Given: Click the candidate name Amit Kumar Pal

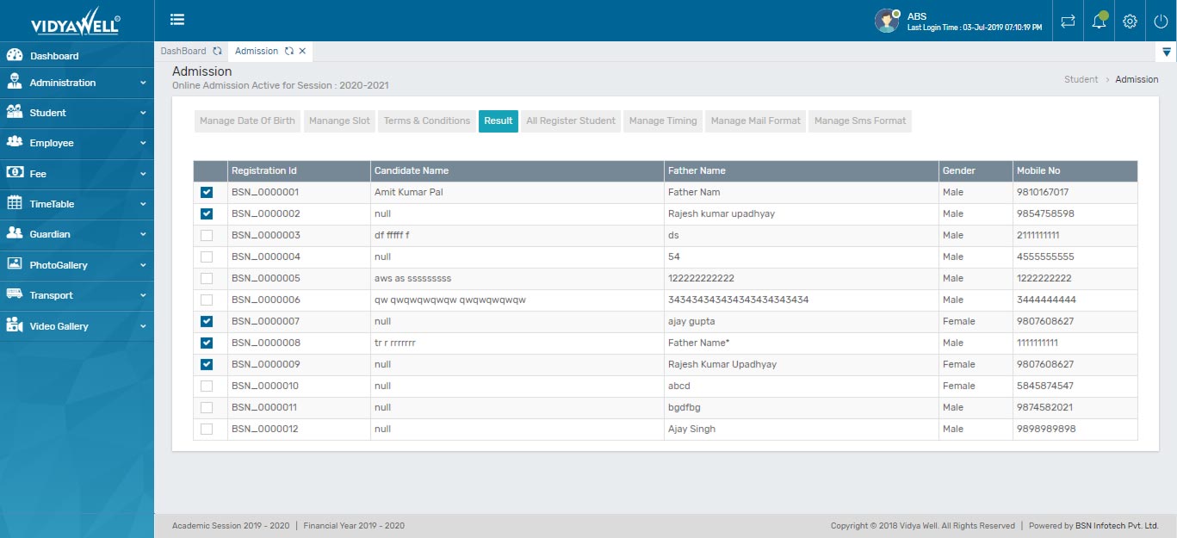Looking at the screenshot, I should 408,192.
